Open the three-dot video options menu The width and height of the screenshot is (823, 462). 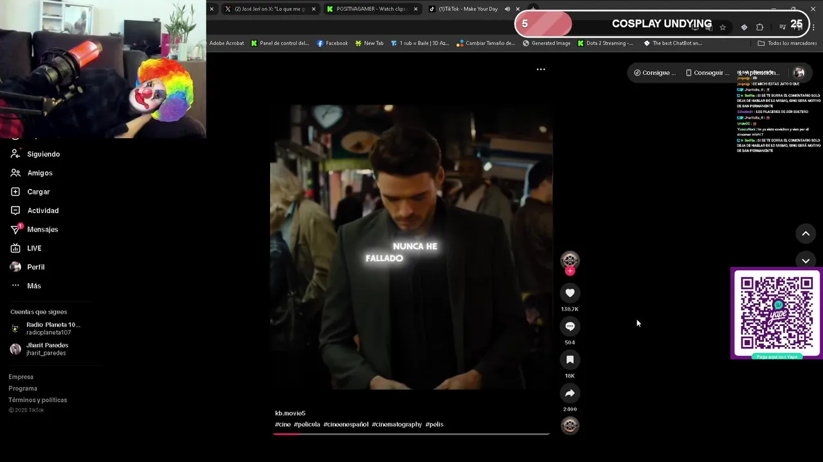[x=541, y=69]
